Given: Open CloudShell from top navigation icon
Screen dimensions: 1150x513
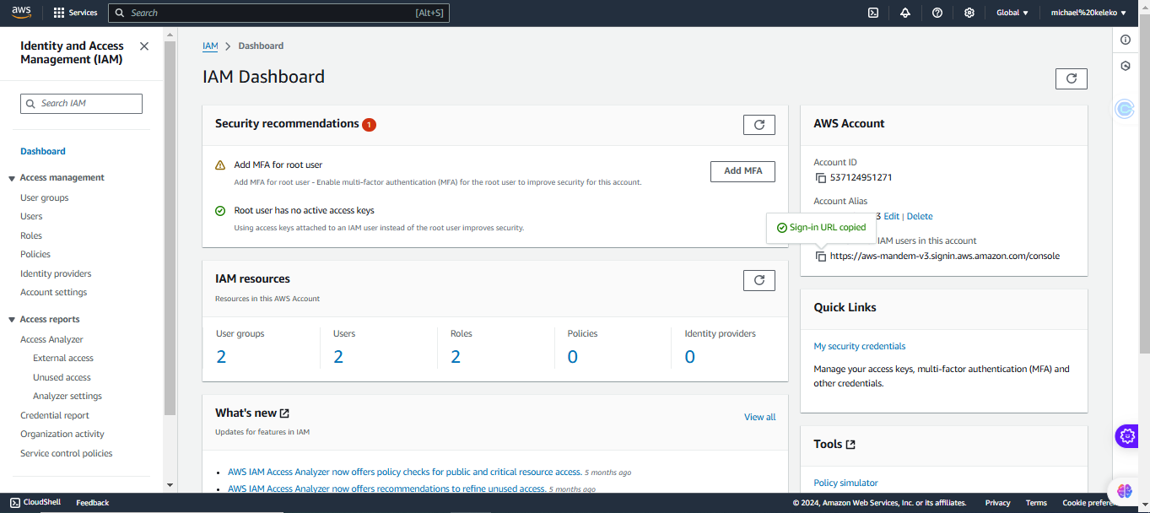Looking at the screenshot, I should coord(873,13).
